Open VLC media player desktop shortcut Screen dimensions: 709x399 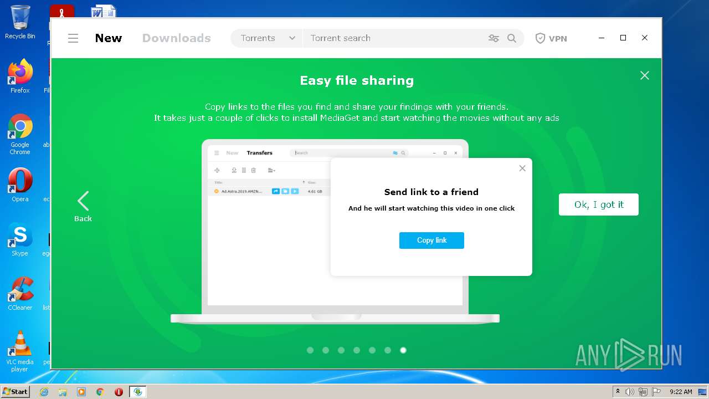pos(20,351)
